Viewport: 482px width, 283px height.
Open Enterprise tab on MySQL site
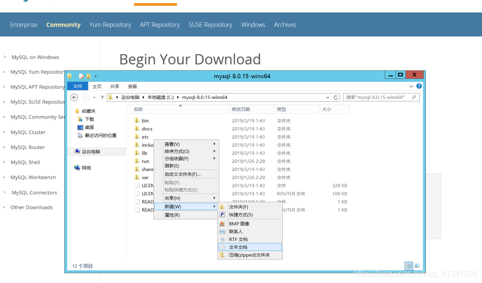click(x=23, y=25)
